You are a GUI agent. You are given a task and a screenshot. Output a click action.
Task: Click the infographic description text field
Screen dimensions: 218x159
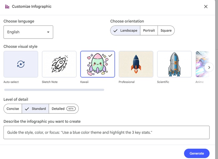[106, 132]
